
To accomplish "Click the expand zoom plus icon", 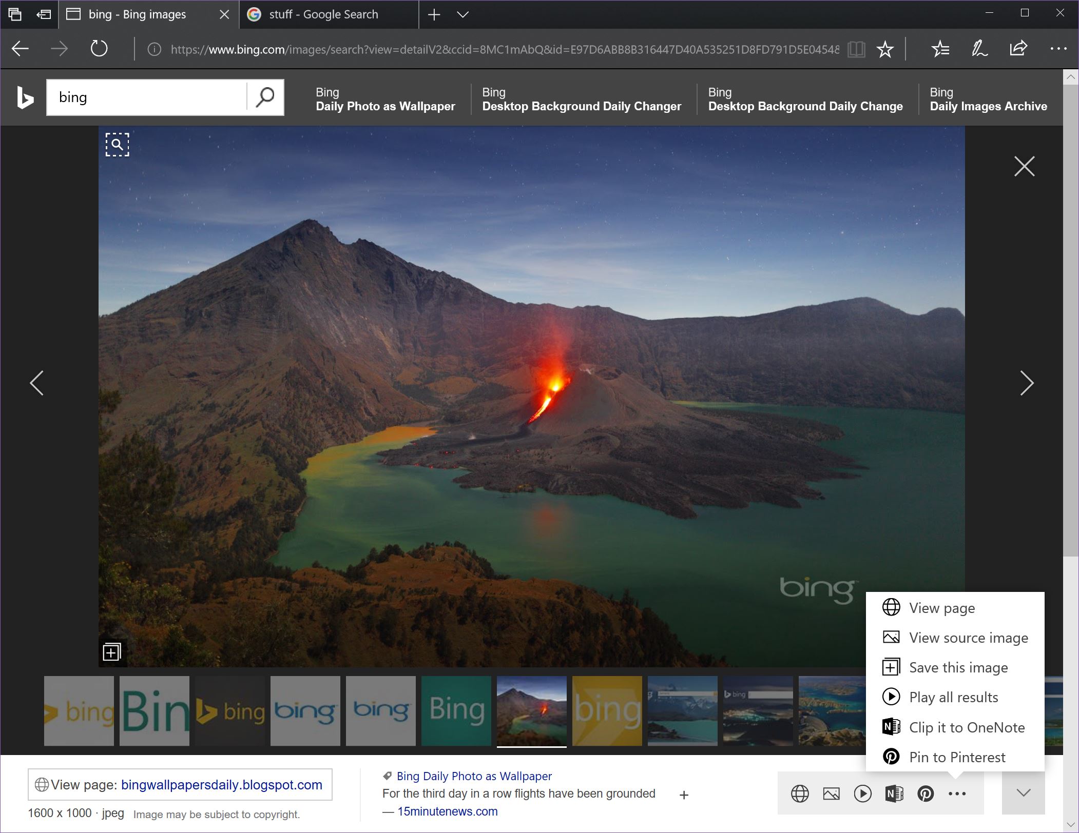I will (111, 652).
